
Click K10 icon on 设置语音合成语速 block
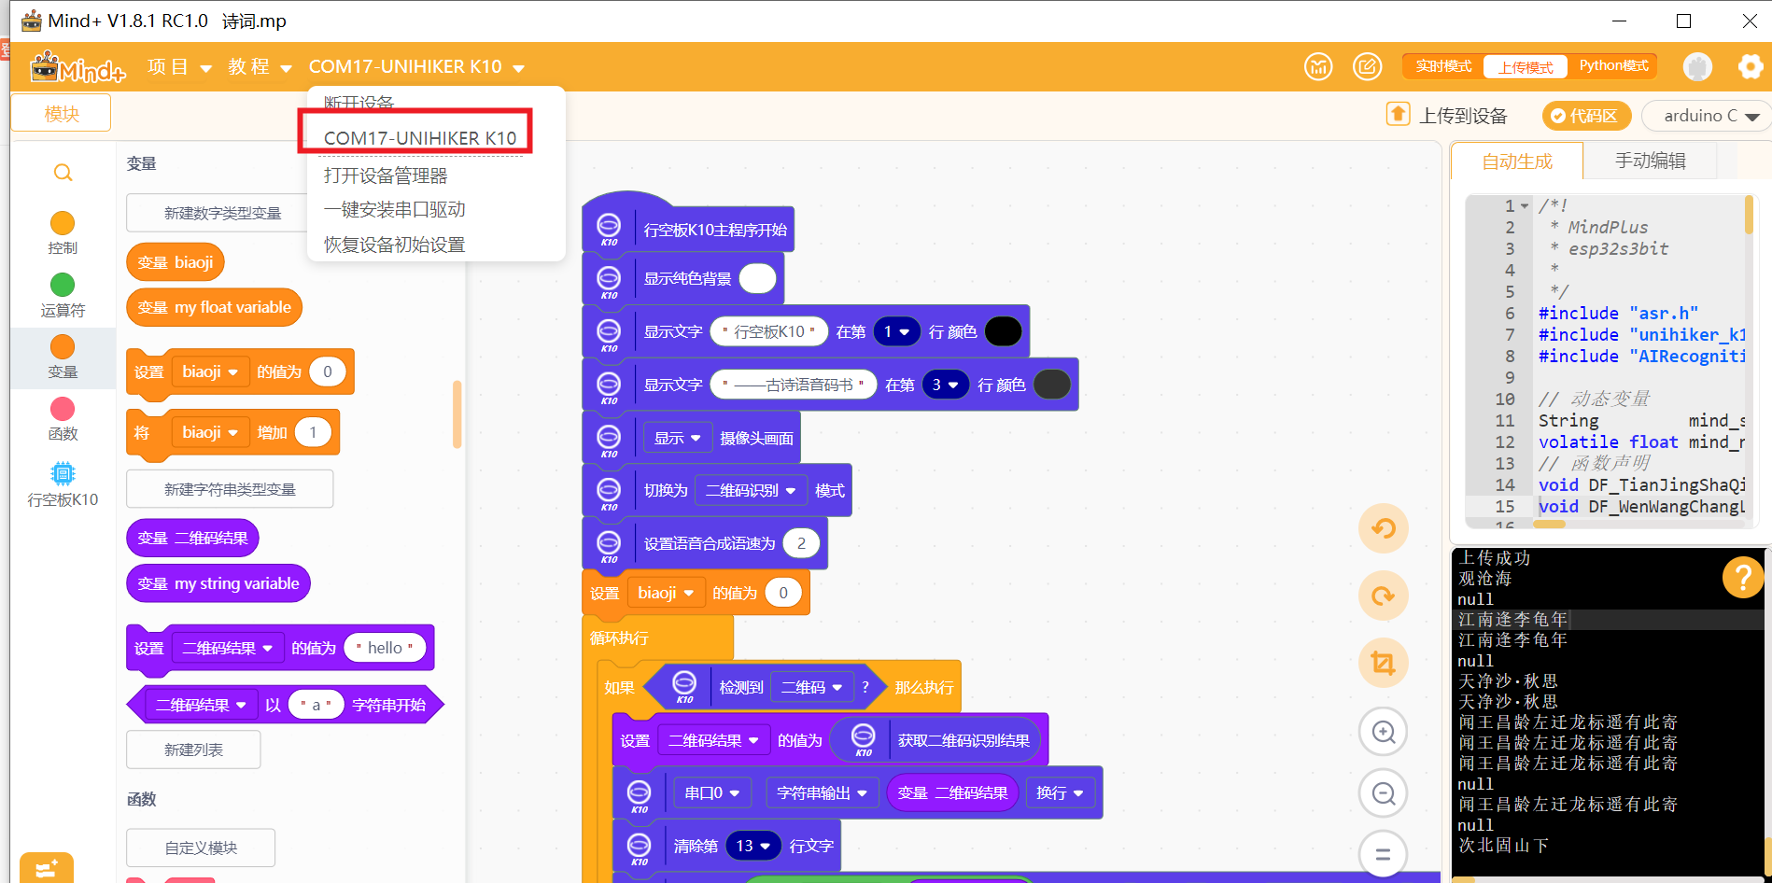point(609,544)
